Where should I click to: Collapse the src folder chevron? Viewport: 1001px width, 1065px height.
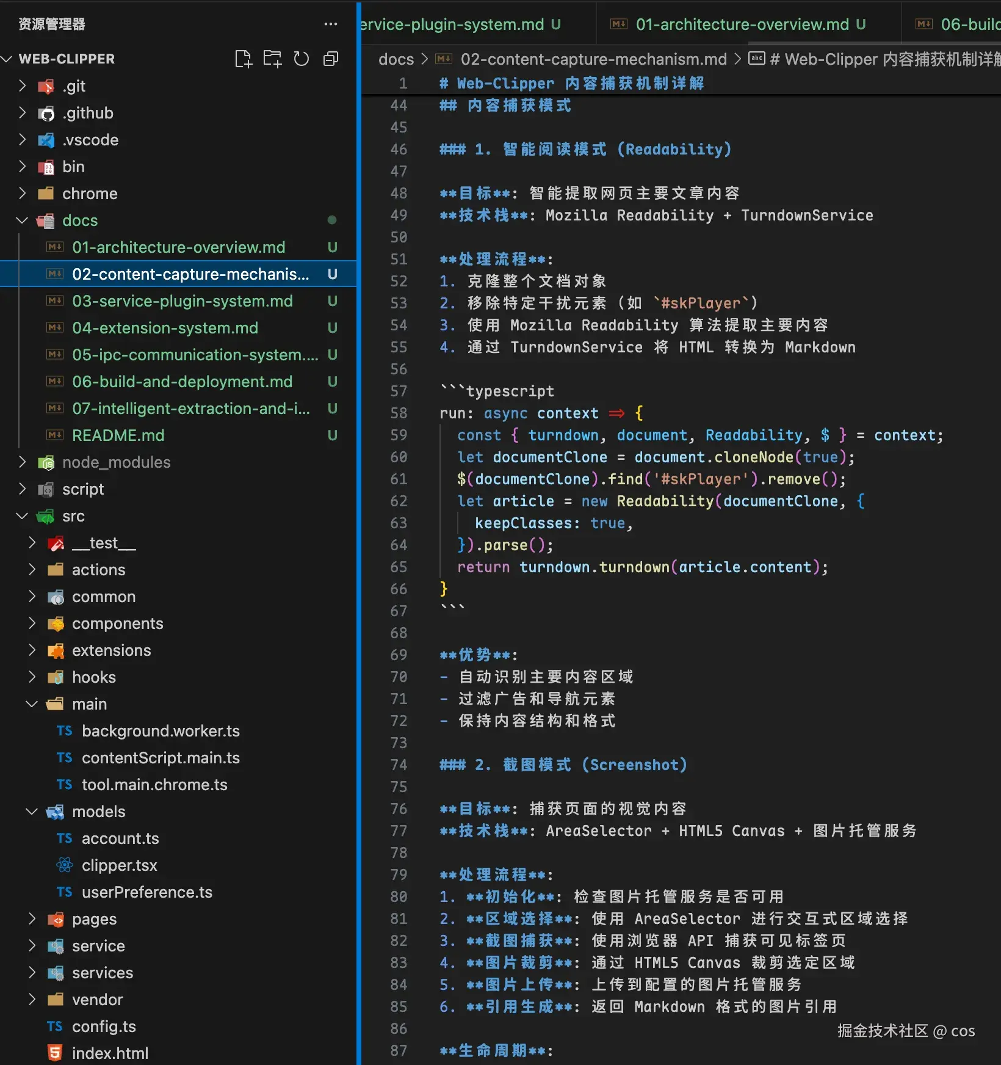pos(23,516)
